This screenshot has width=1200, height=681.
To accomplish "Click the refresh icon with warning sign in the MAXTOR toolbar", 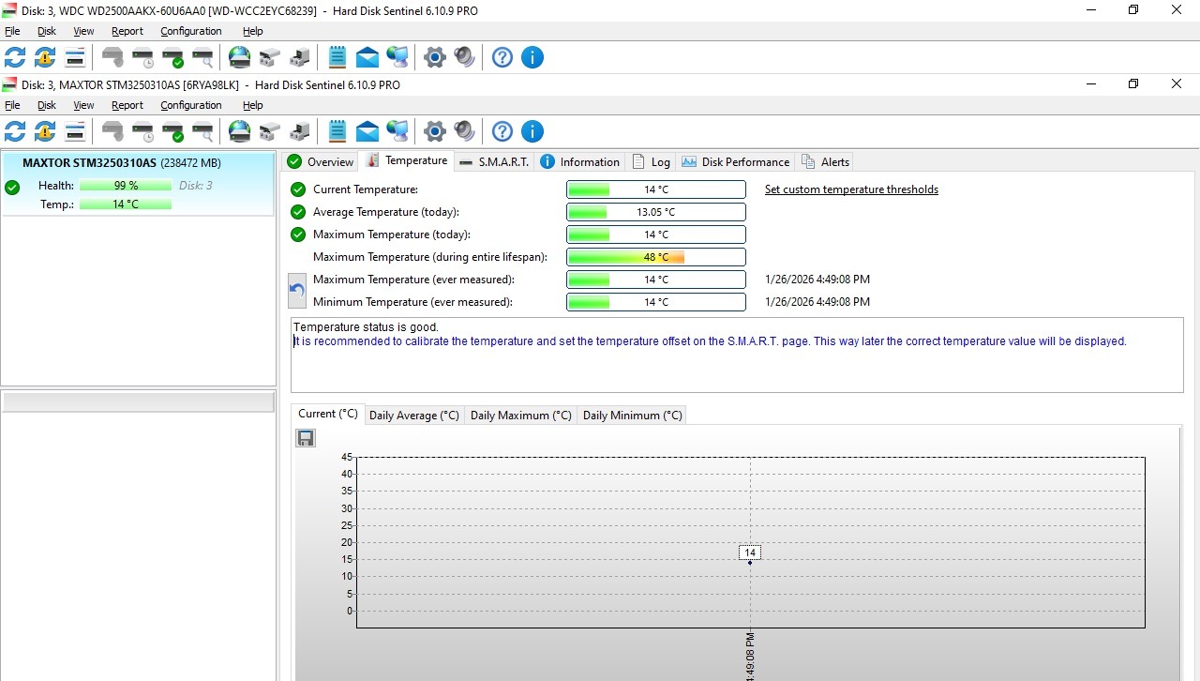I will [45, 131].
